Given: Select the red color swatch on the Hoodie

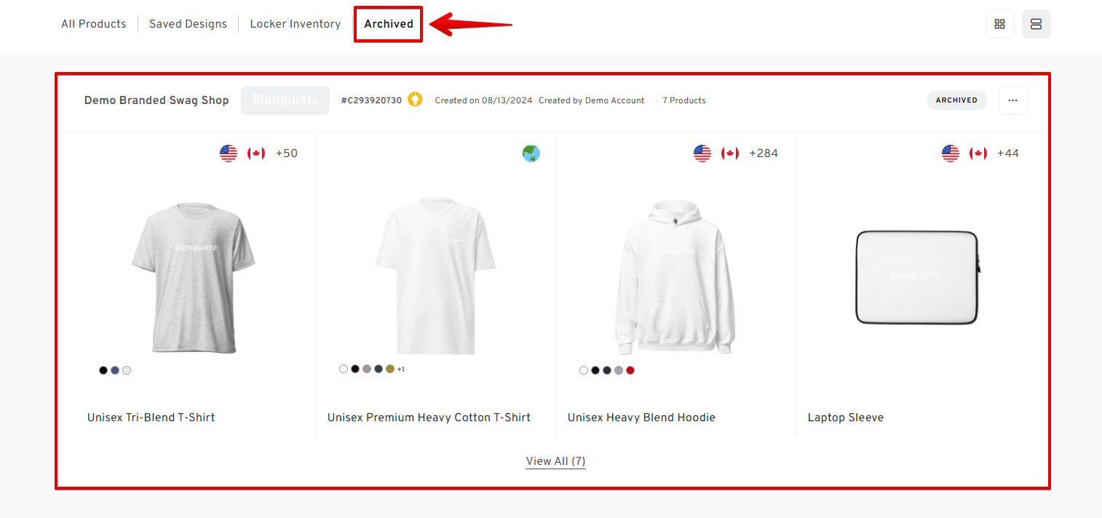Looking at the screenshot, I should pos(630,370).
